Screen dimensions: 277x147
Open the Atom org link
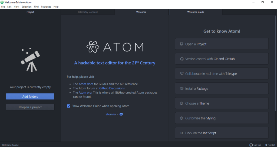[x=85, y=93]
